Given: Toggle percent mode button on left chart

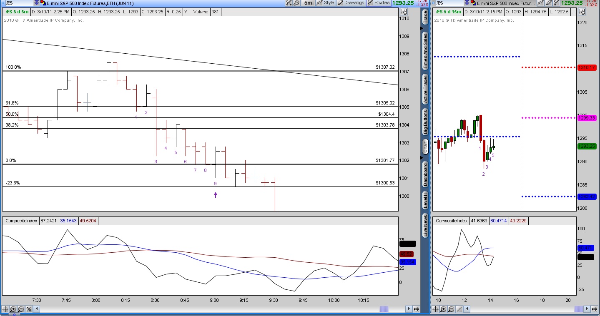Looking at the screenshot, I should point(29,309).
